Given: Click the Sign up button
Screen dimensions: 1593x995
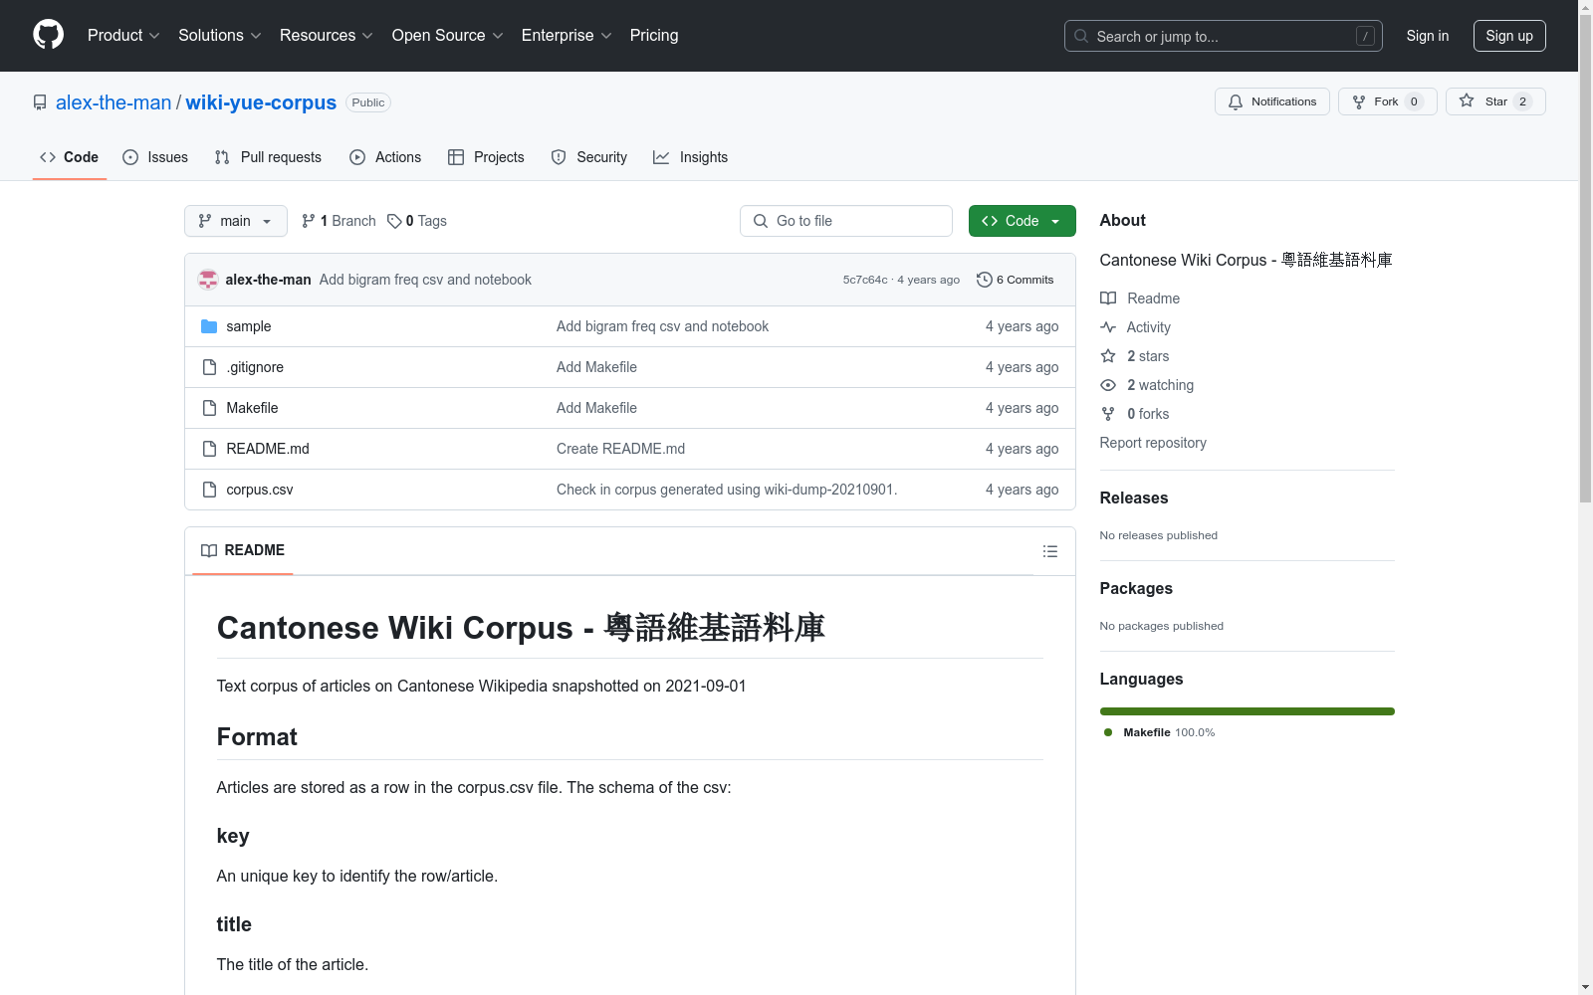Looking at the screenshot, I should pos(1509,36).
